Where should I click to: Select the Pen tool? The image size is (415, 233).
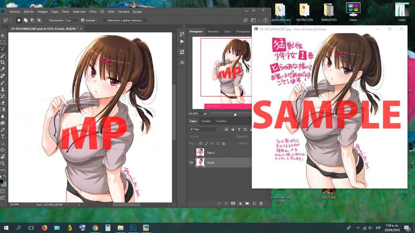pyautogui.click(x=3, y=130)
